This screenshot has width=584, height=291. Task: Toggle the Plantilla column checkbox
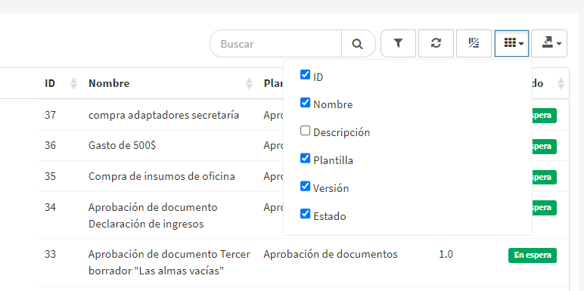click(305, 159)
